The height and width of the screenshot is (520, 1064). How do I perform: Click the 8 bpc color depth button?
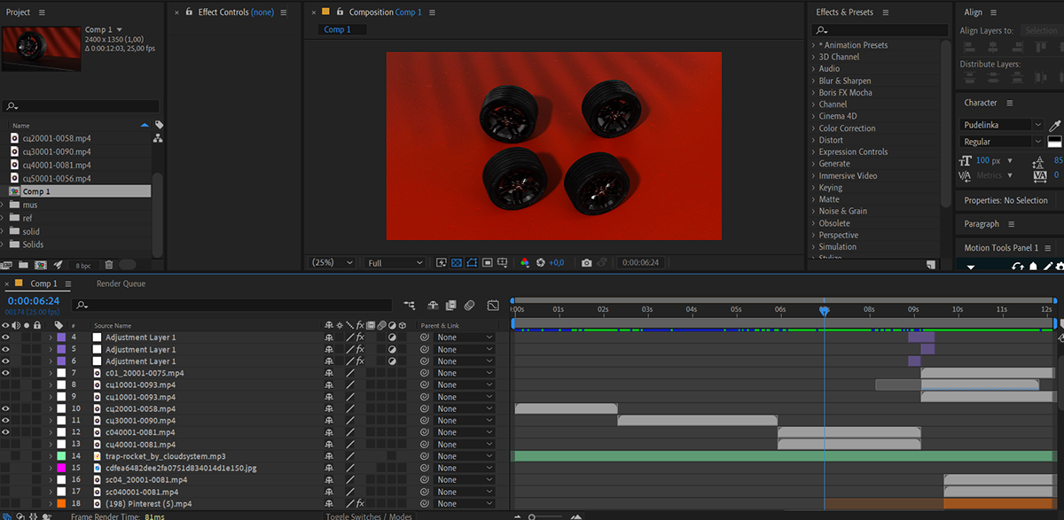pyautogui.click(x=82, y=266)
